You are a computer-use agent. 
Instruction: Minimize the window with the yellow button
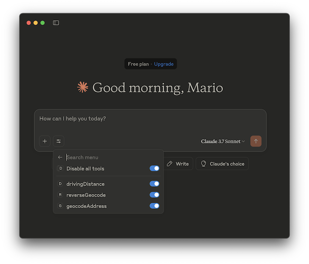pyautogui.click(x=35, y=23)
